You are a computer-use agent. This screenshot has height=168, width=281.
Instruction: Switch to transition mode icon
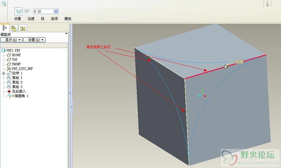tap(27, 11)
